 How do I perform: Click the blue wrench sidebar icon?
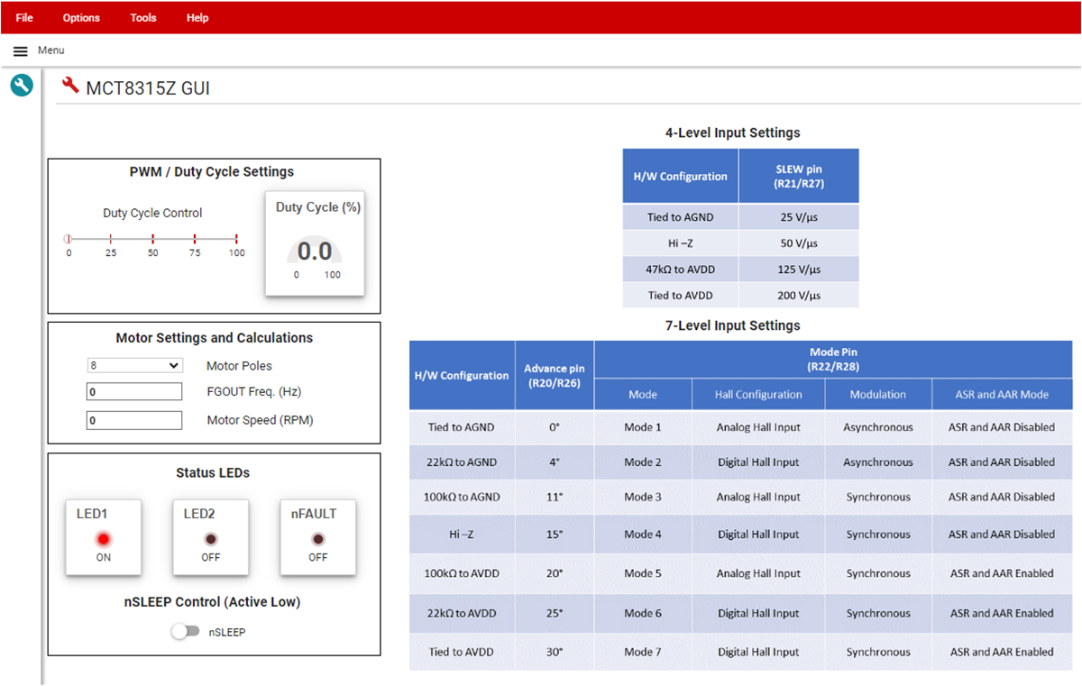[x=22, y=86]
